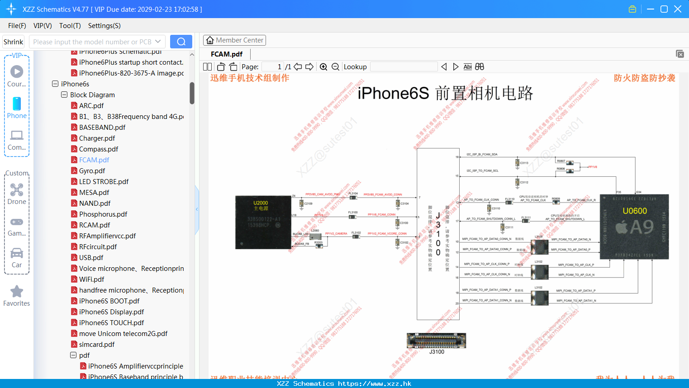This screenshot has height=388, width=689.
Task: Rotate page counterclockwise
Action: point(221,66)
